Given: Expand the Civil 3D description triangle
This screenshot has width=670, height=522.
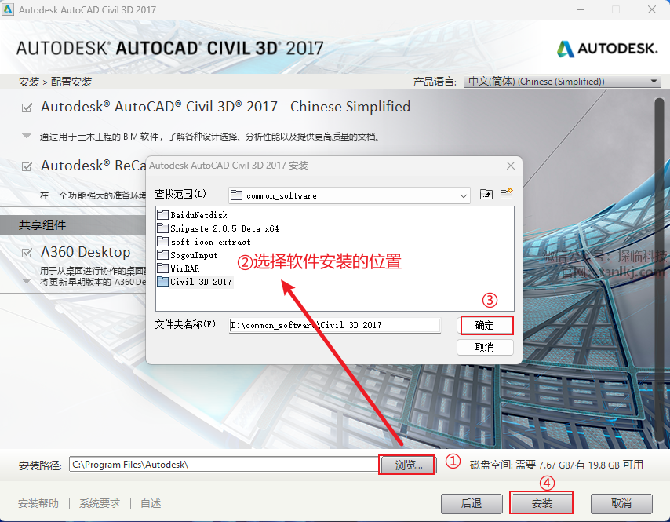Looking at the screenshot, I should pyautogui.click(x=27, y=136).
